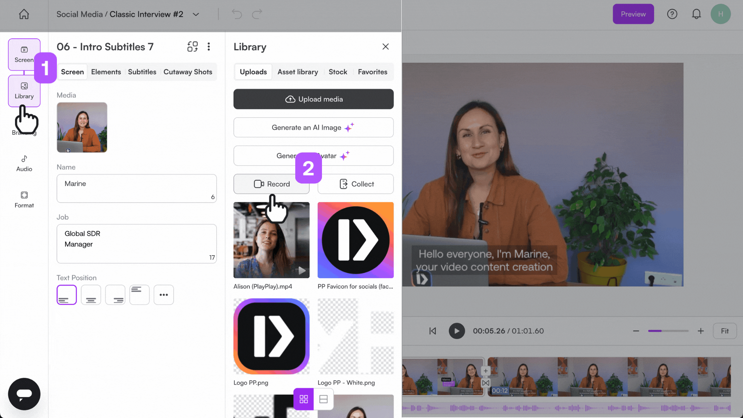This screenshot has height=418, width=743.
Task: Go to the home icon
Action: (x=24, y=14)
